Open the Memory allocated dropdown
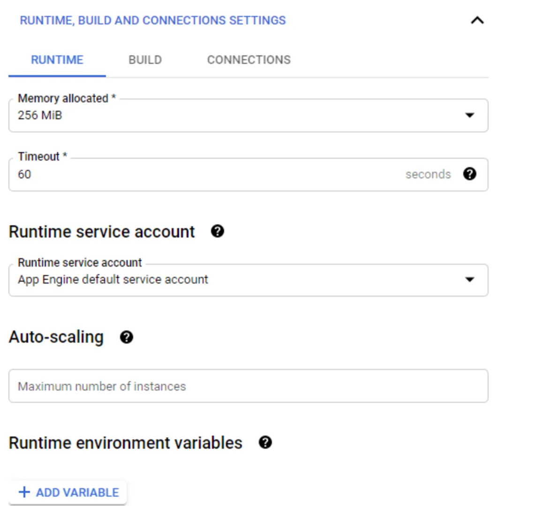The width and height of the screenshot is (542, 506). pos(248,115)
